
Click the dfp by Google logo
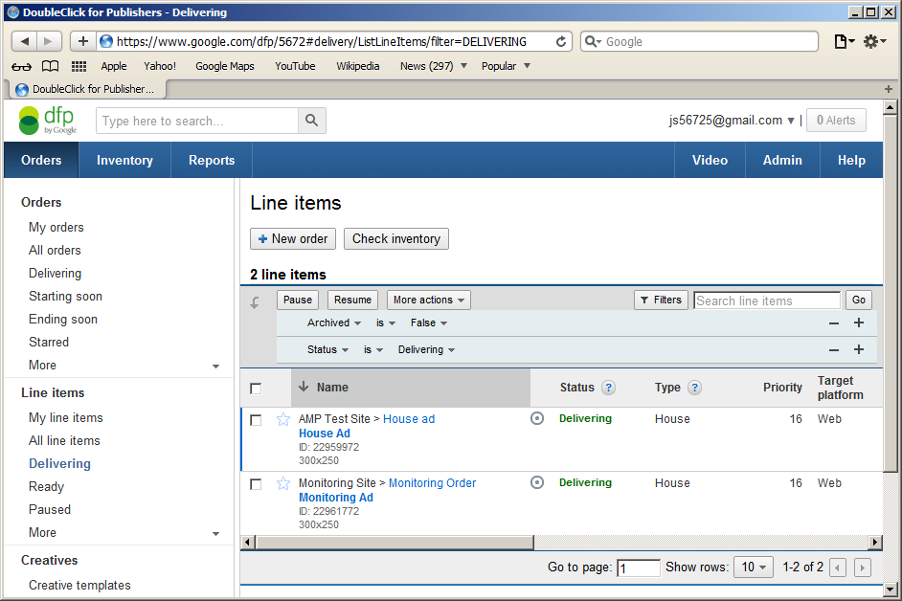pyautogui.click(x=48, y=121)
